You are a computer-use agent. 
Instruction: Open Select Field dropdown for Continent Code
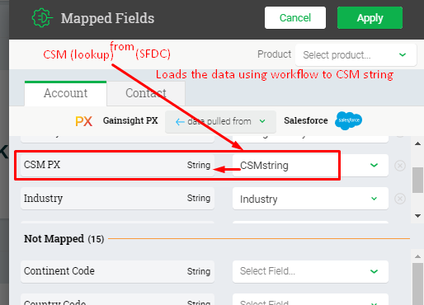(x=310, y=271)
